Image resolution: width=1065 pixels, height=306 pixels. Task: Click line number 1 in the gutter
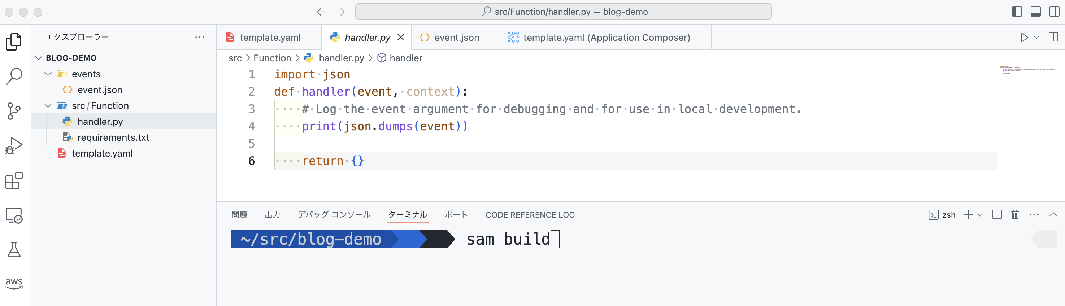(x=251, y=74)
